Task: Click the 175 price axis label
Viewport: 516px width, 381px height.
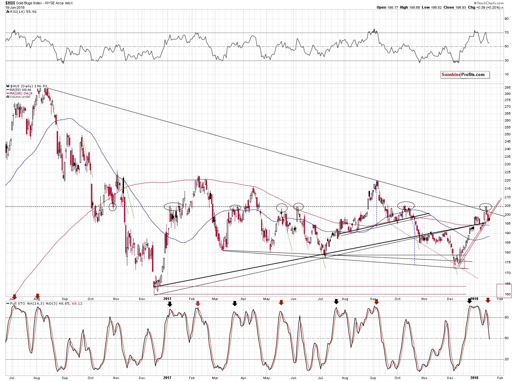Action: pyautogui.click(x=508, y=262)
